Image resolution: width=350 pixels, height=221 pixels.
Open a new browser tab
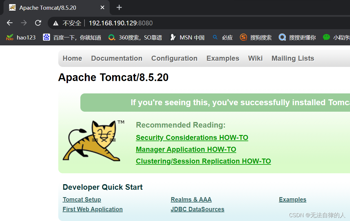point(119,8)
